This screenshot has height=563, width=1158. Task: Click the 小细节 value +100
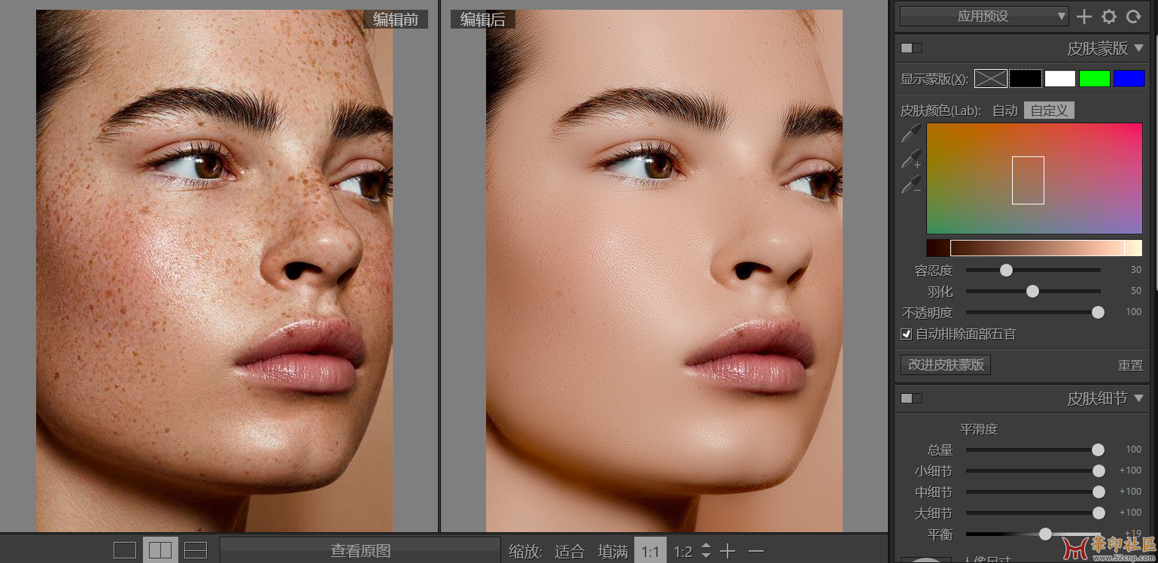[x=1130, y=471]
